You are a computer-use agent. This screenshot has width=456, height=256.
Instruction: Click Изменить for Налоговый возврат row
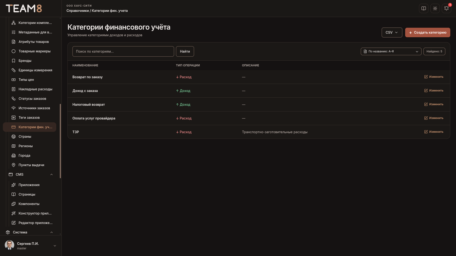click(434, 104)
